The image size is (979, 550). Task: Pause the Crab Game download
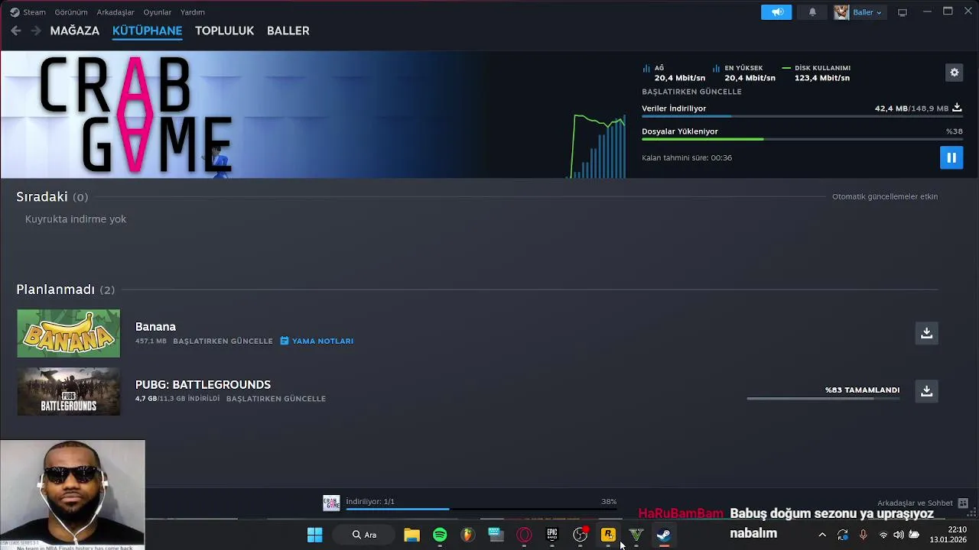point(951,157)
